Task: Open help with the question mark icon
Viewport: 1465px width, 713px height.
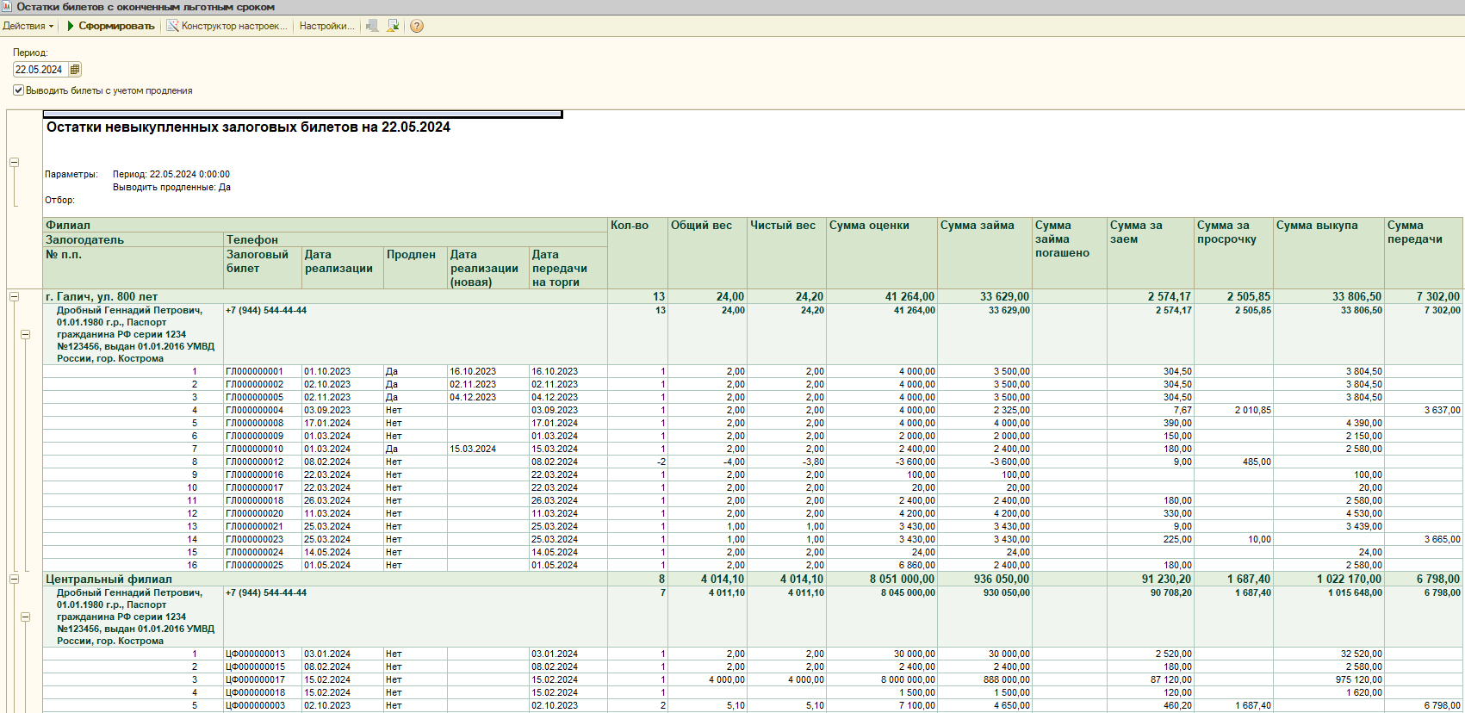Action: click(417, 26)
